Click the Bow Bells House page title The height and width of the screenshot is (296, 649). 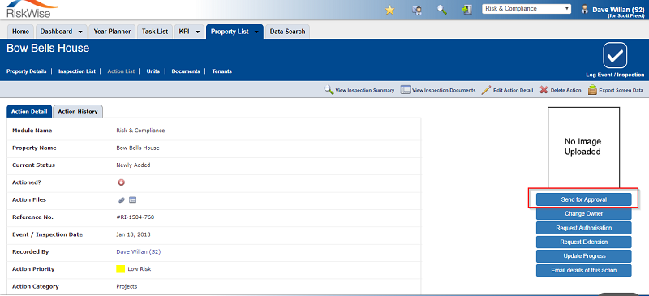tap(48, 49)
